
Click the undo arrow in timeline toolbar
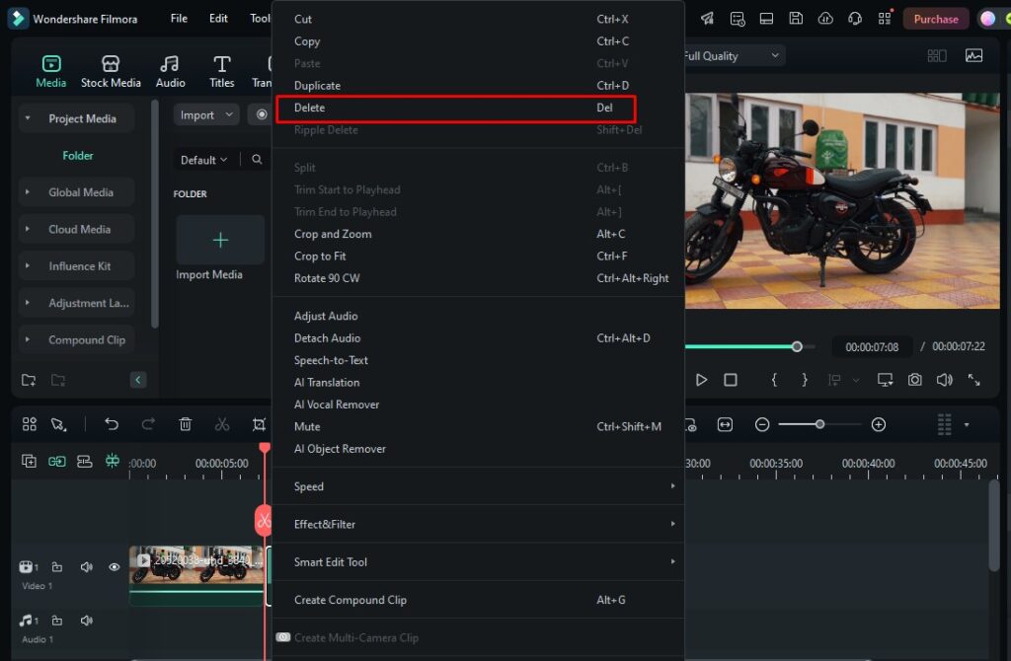112,424
